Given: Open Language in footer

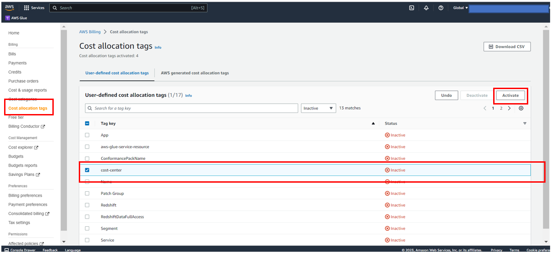Looking at the screenshot, I should [x=73, y=250].
